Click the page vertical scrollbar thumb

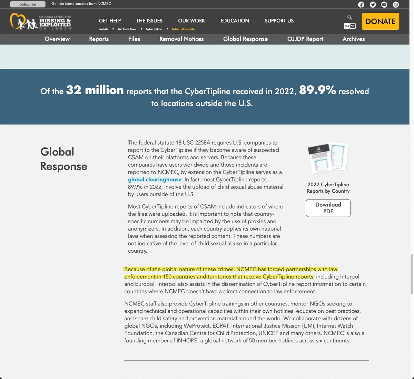(x=412, y=274)
